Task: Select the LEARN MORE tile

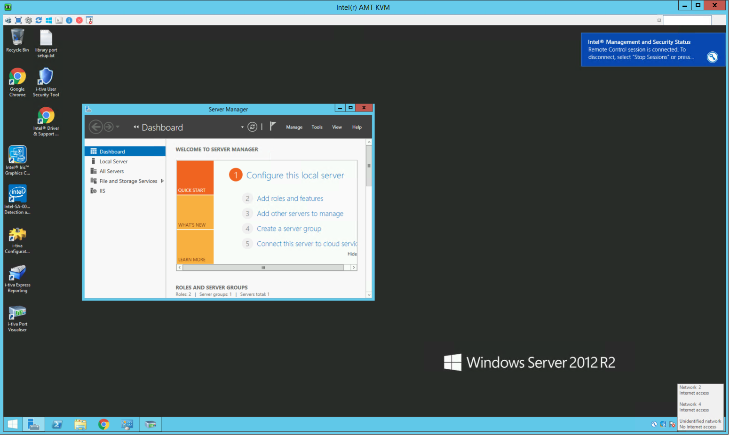Action: pyautogui.click(x=195, y=247)
